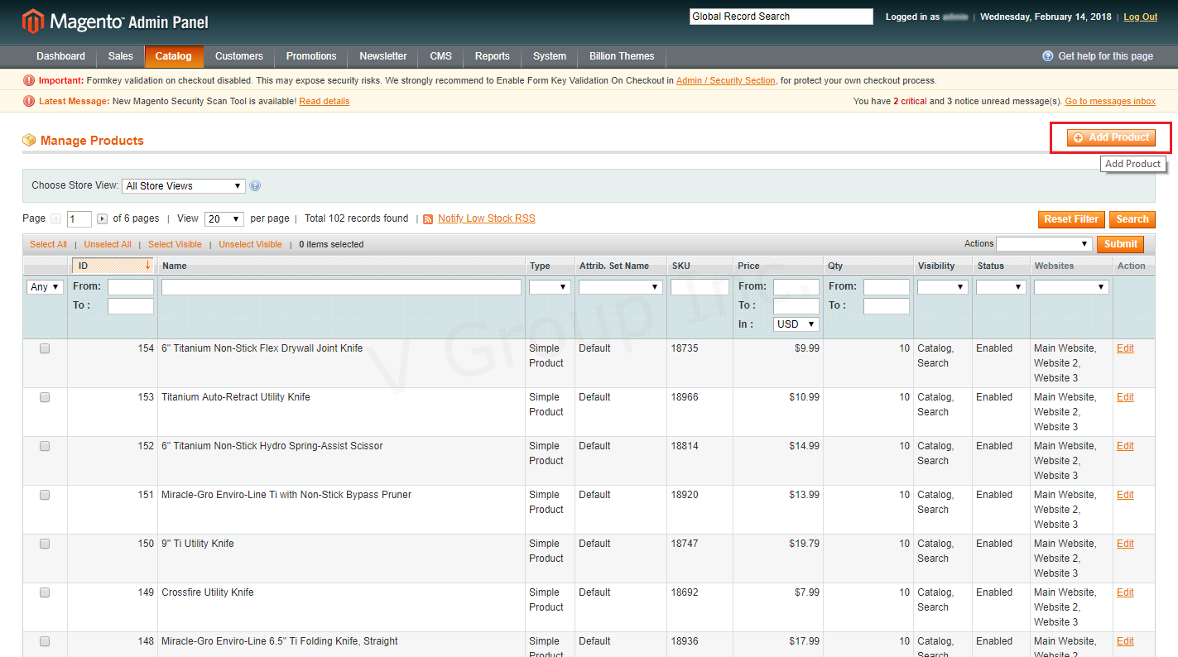Open the Reports menu

pyautogui.click(x=492, y=56)
